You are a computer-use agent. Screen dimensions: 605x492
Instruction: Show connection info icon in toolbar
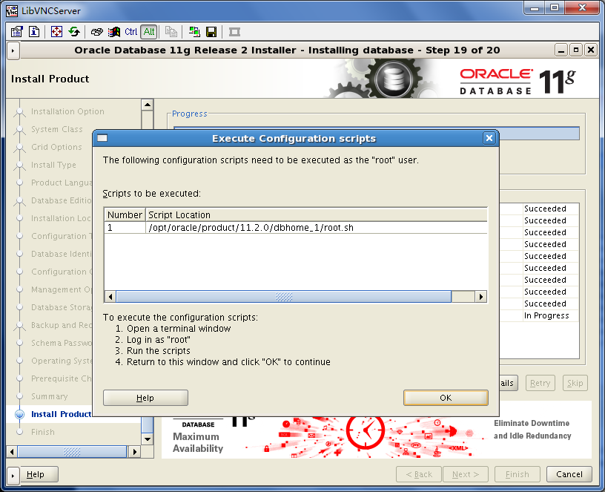click(x=34, y=32)
